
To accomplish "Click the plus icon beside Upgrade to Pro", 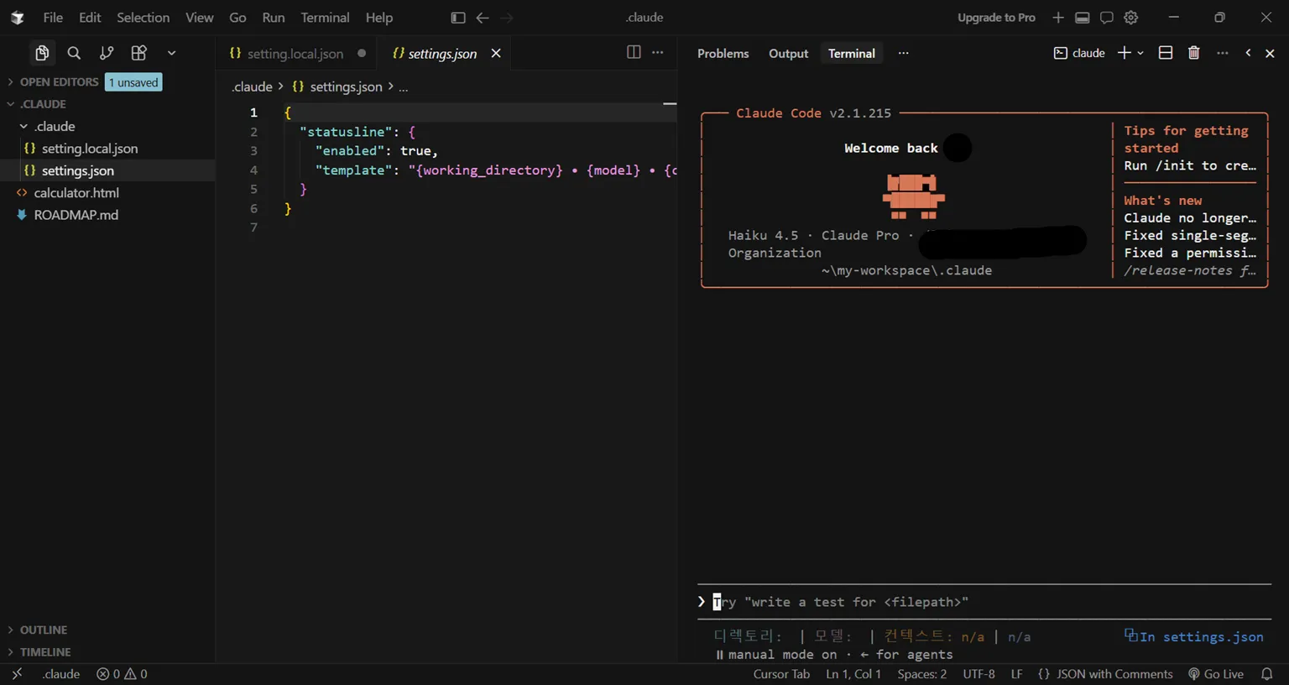I will tap(1058, 18).
